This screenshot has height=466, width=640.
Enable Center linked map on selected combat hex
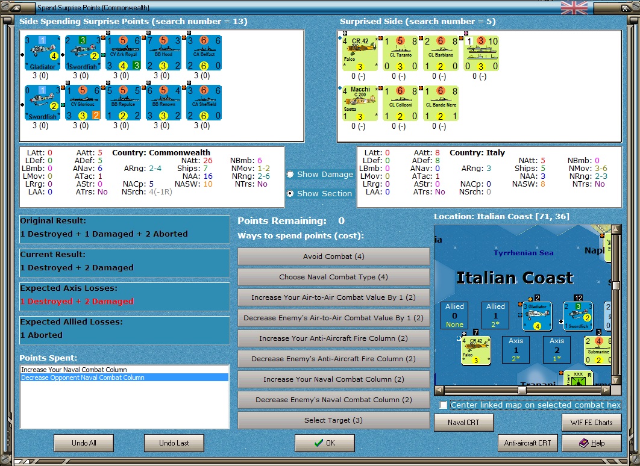(x=444, y=405)
